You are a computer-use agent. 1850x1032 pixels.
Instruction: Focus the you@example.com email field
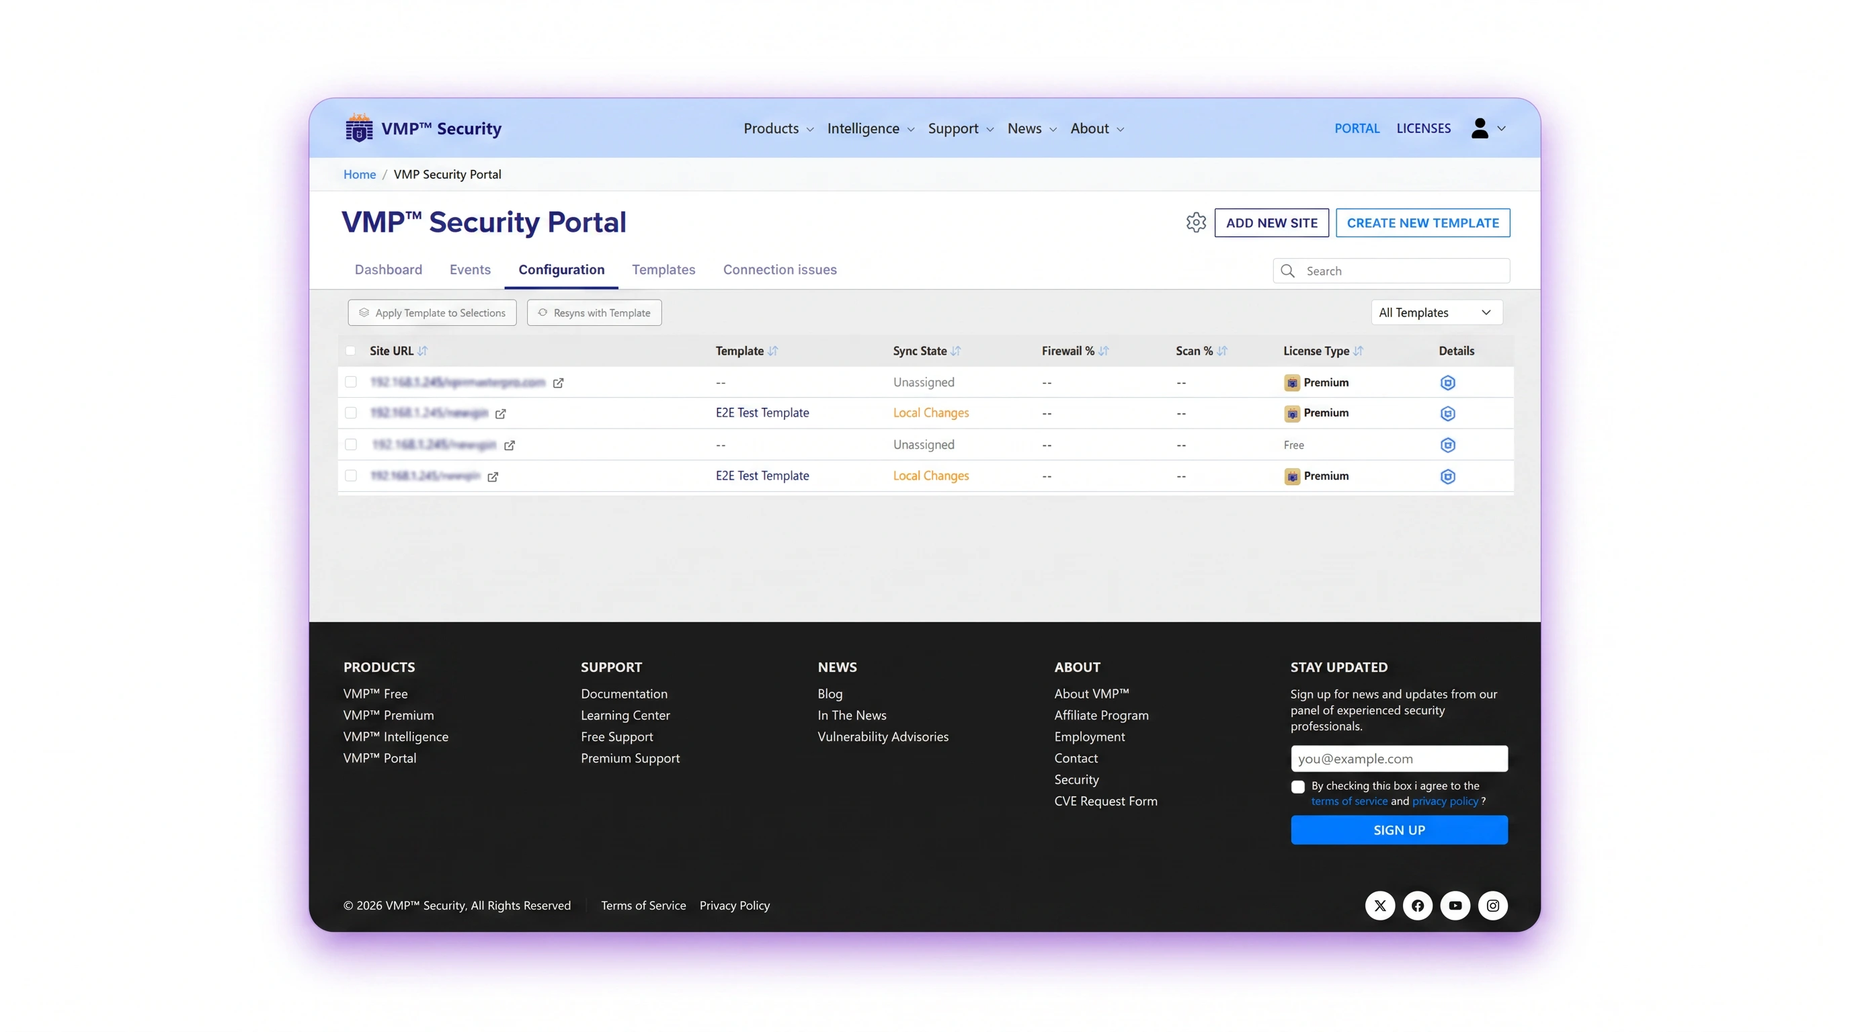[x=1399, y=759]
